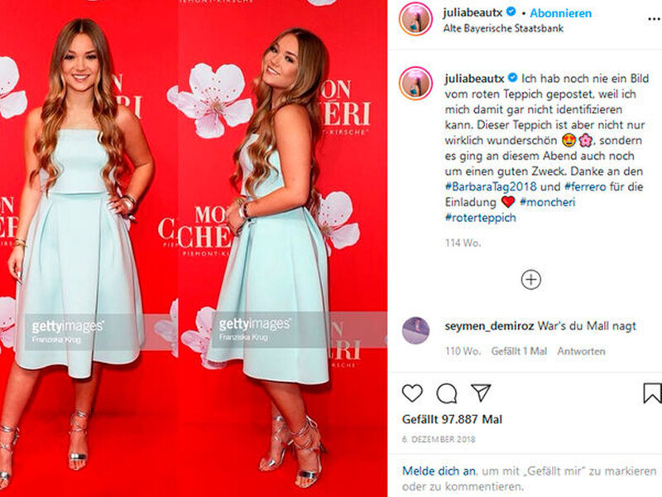This screenshot has height=497, width=662.
Task: Click the juliabeautx profile picture in header
Action: click(x=416, y=19)
